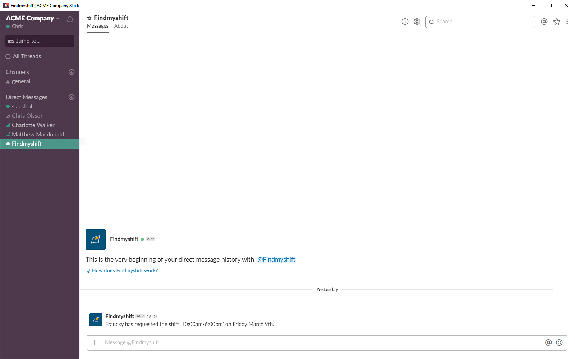The height and width of the screenshot is (359, 575).
Task: Star the Findmyshift conversation next to title
Action: 89,18
